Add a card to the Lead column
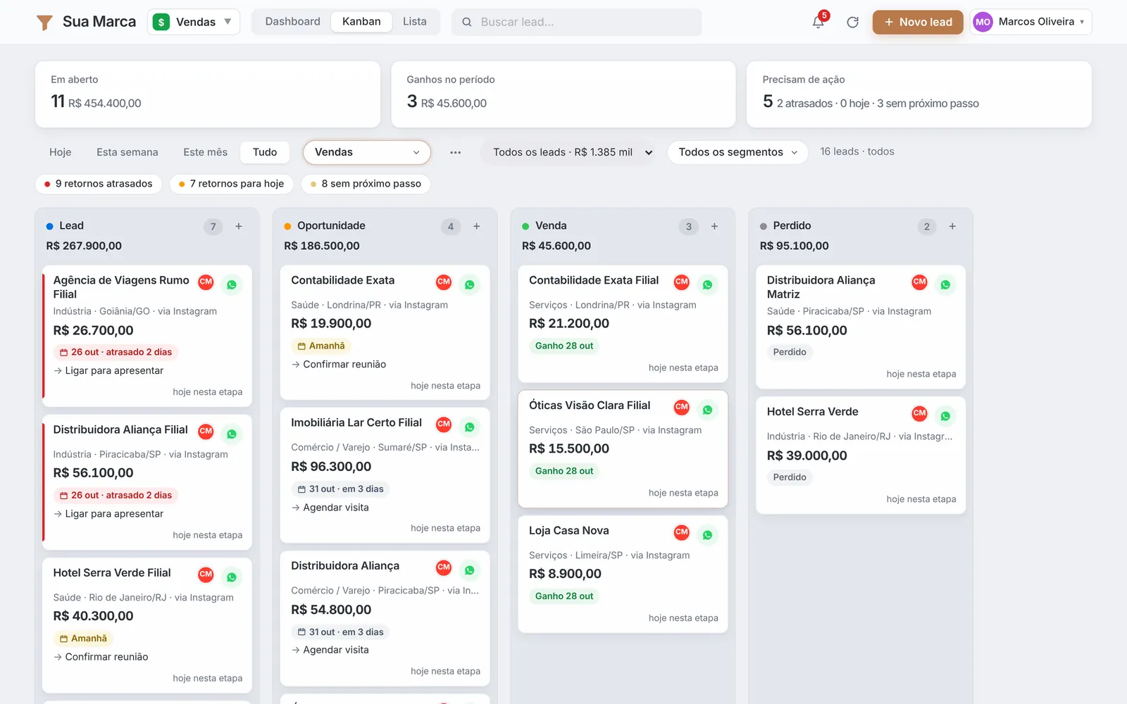The image size is (1127, 704). click(239, 227)
